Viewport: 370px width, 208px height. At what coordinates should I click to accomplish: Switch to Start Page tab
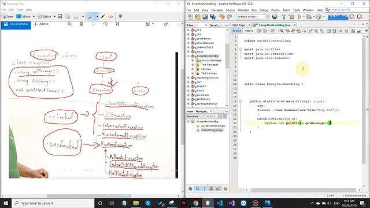[238, 25]
